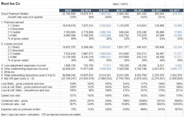Click the blue input cell footnote text

pos(41,115)
